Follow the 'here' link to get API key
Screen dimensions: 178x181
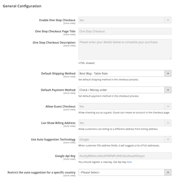point(129,162)
